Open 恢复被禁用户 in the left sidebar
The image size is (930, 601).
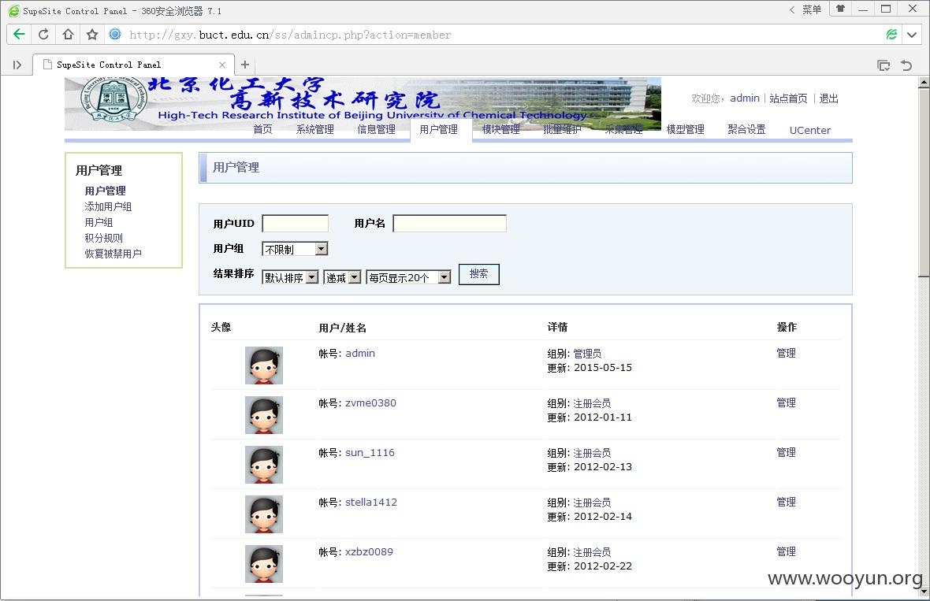tap(113, 254)
